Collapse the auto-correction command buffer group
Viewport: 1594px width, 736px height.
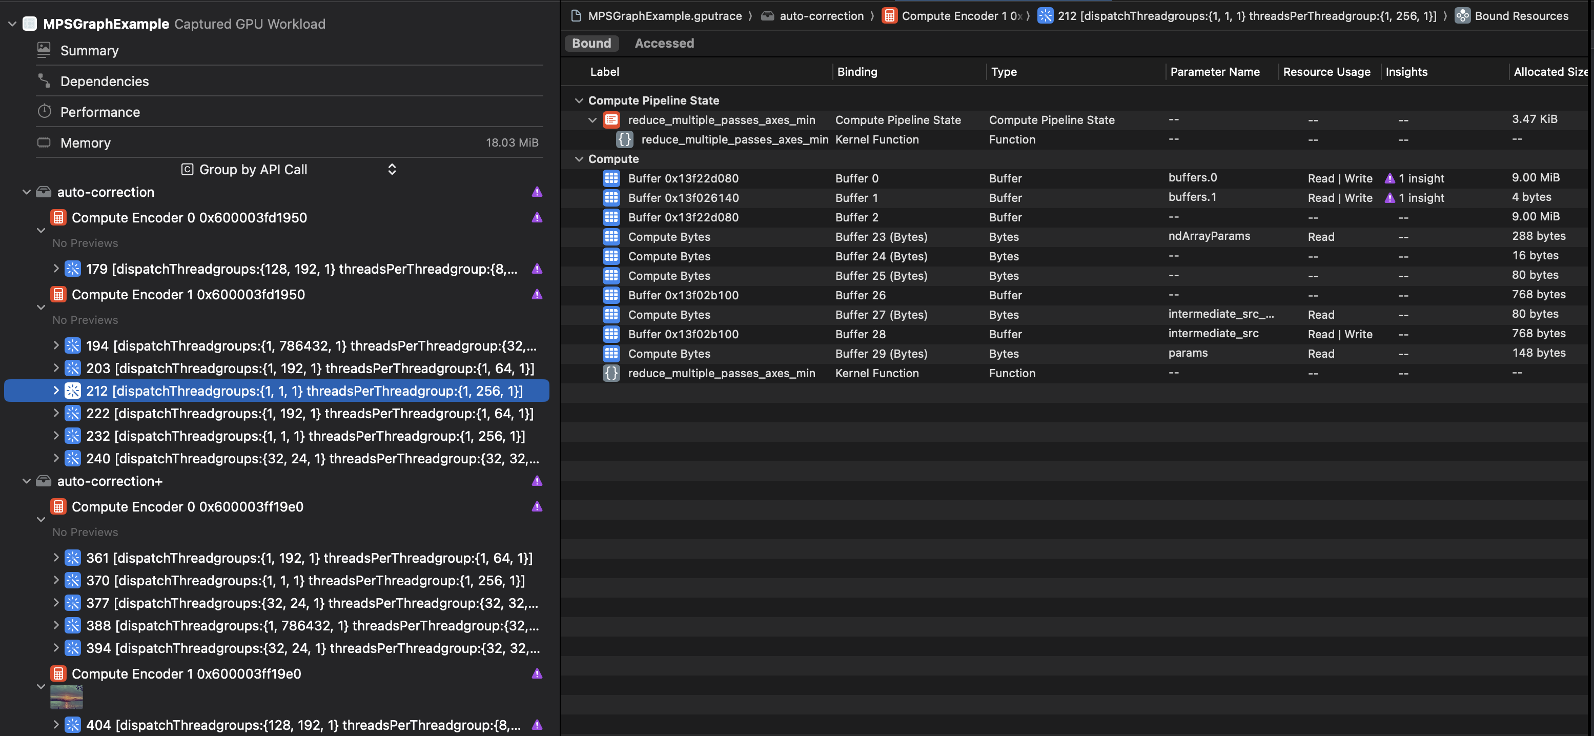27,192
